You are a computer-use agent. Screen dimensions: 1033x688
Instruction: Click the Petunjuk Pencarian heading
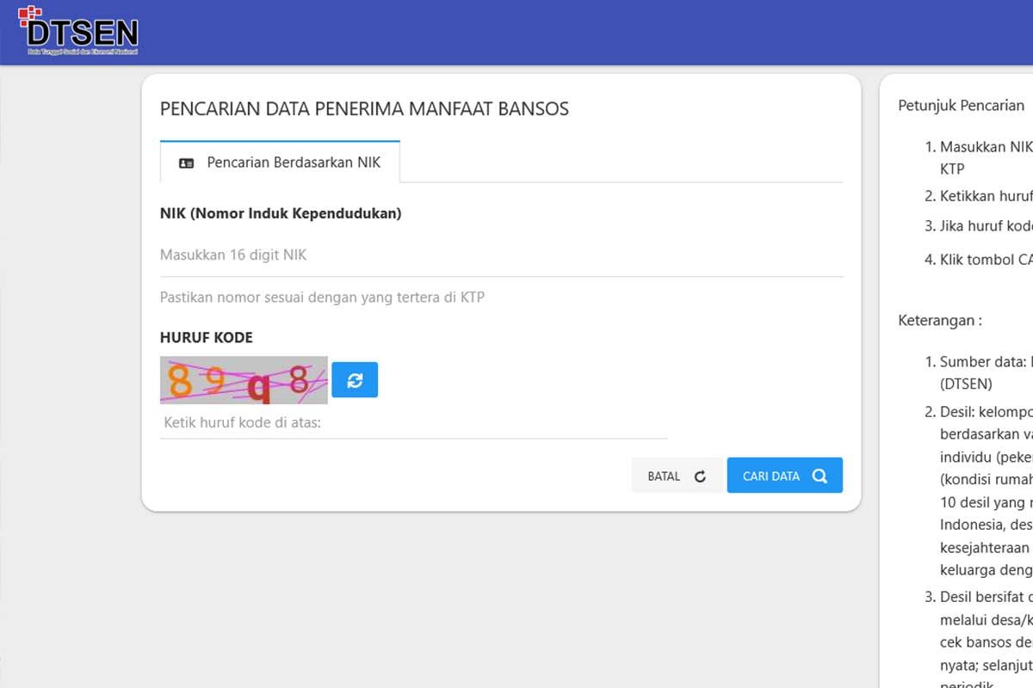click(x=961, y=106)
